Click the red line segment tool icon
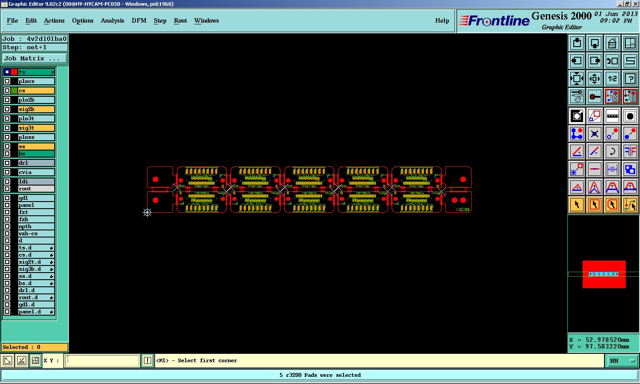Image resolution: width=640 pixels, height=384 pixels. (x=595, y=169)
